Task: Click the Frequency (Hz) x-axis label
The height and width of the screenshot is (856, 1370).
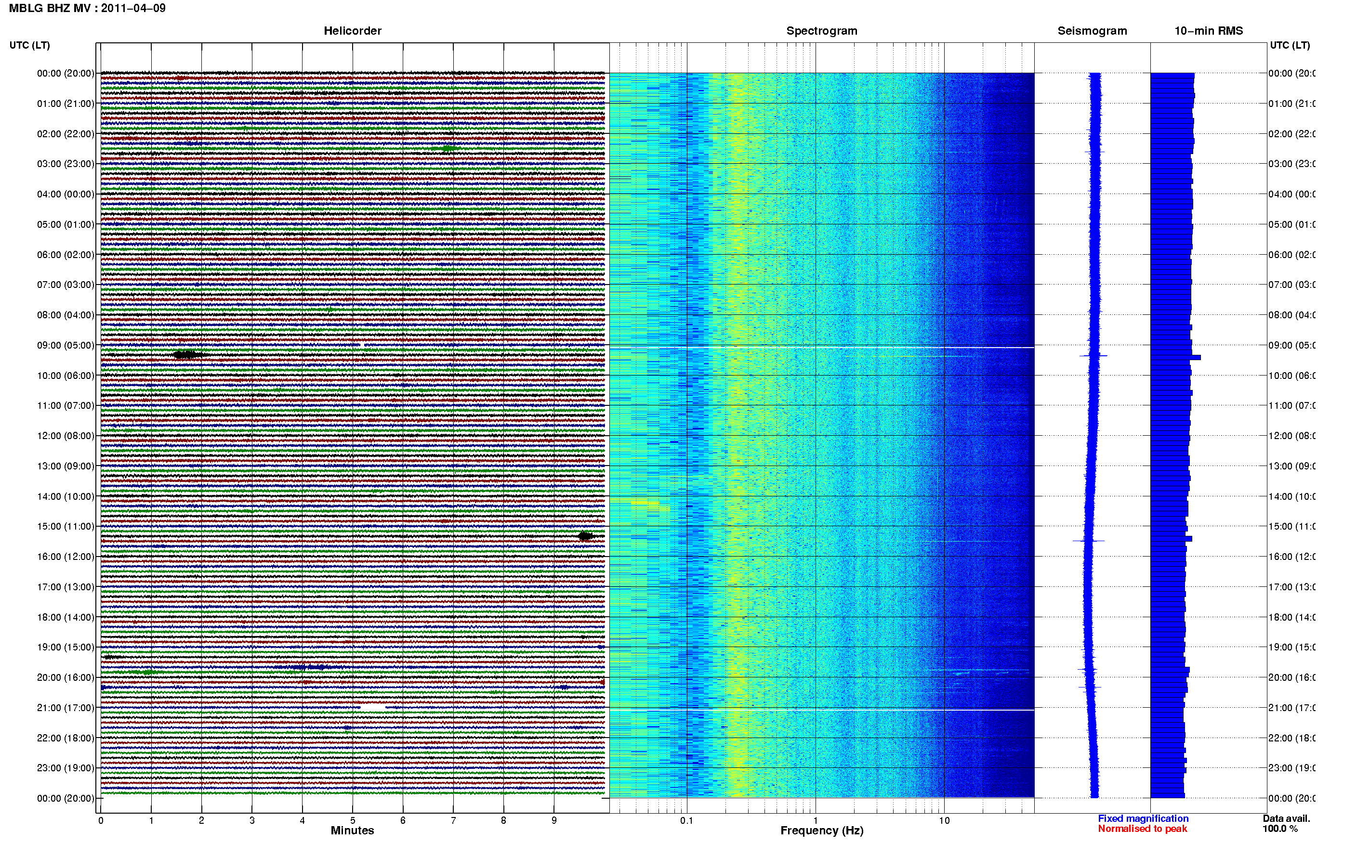Action: [x=822, y=830]
